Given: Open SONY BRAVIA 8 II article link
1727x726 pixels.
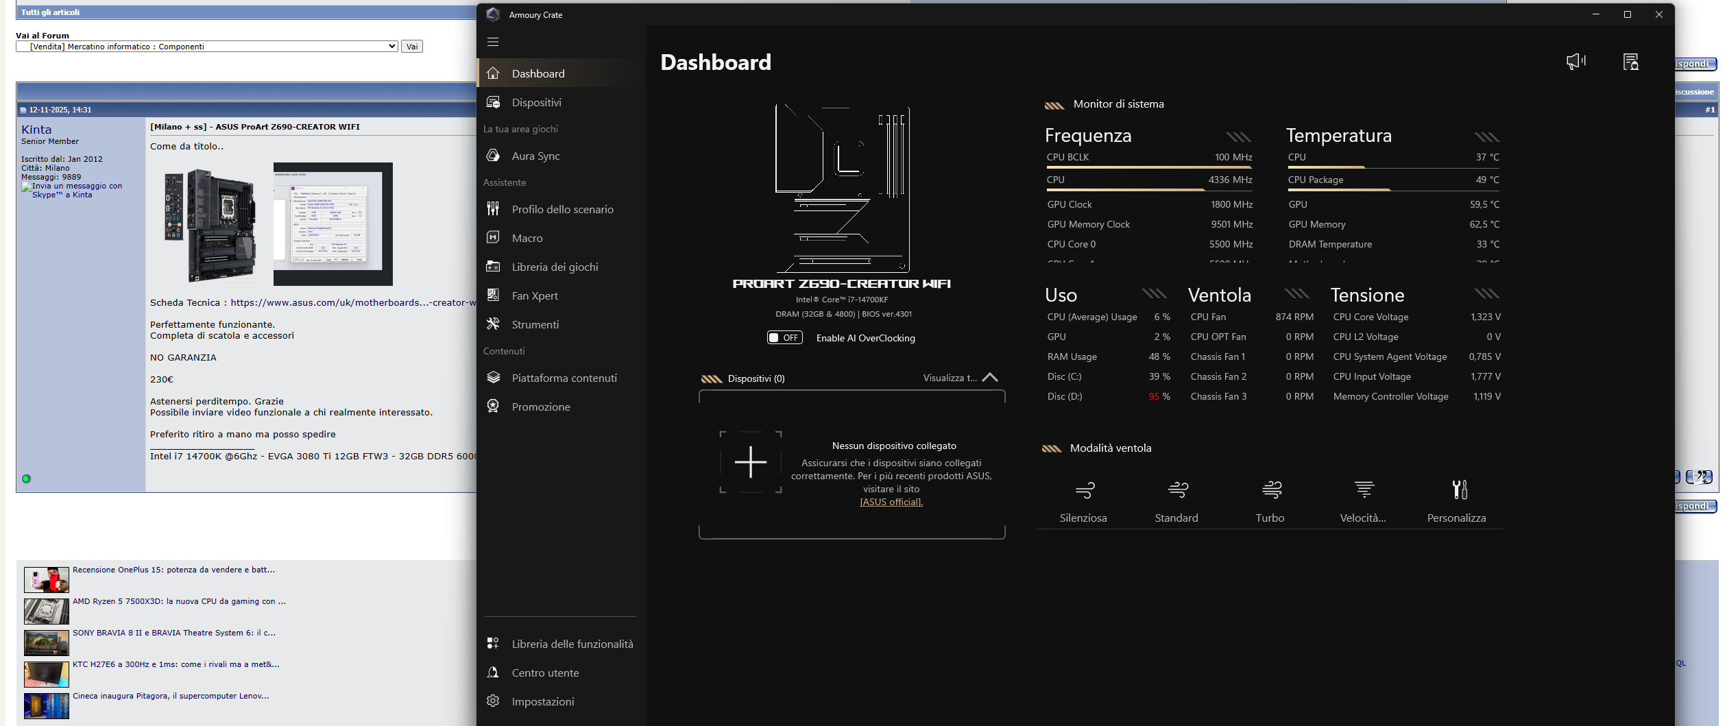Looking at the screenshot, I should pyautogui.click(x=174, y=633).
